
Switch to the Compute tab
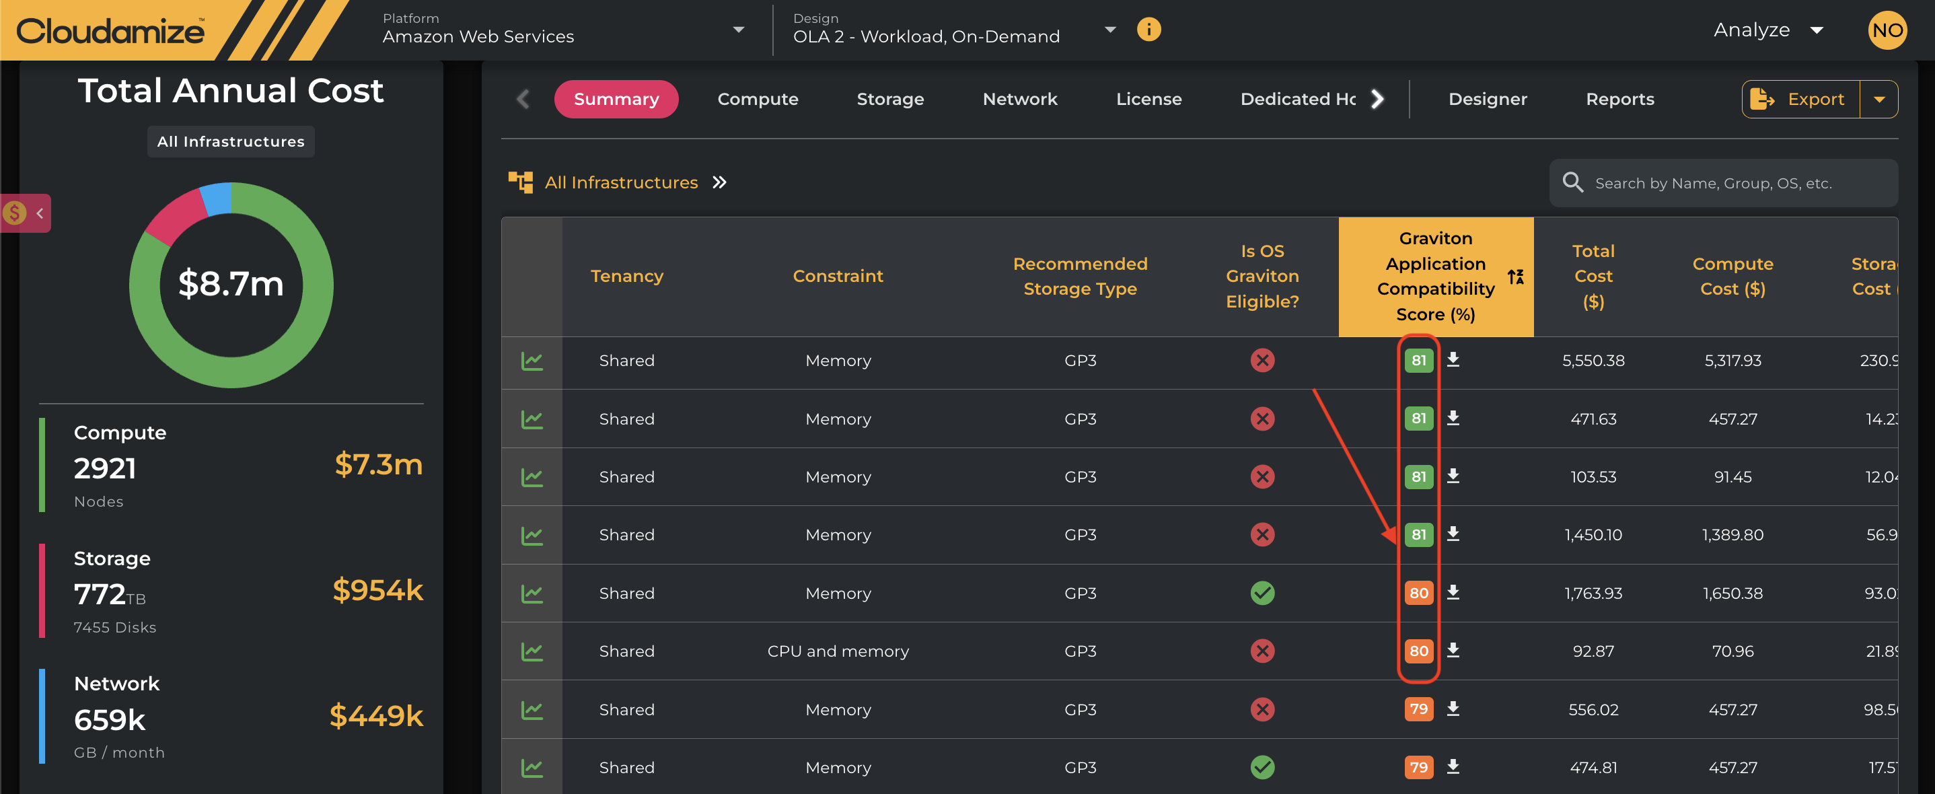(x=757, y=99)
